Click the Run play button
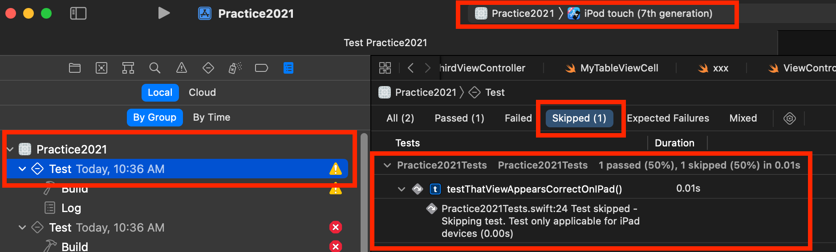 164,13
